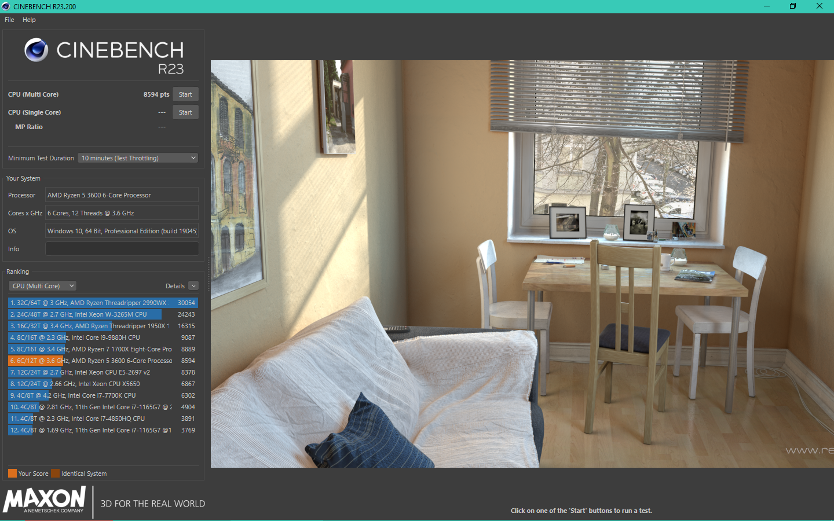Click the MP Ratio label
Screen dimensions: 834x521
29,127
